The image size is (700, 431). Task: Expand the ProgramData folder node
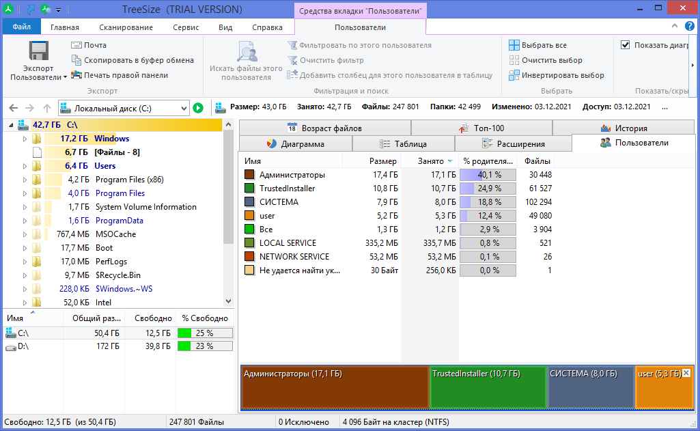click(25, 221)
